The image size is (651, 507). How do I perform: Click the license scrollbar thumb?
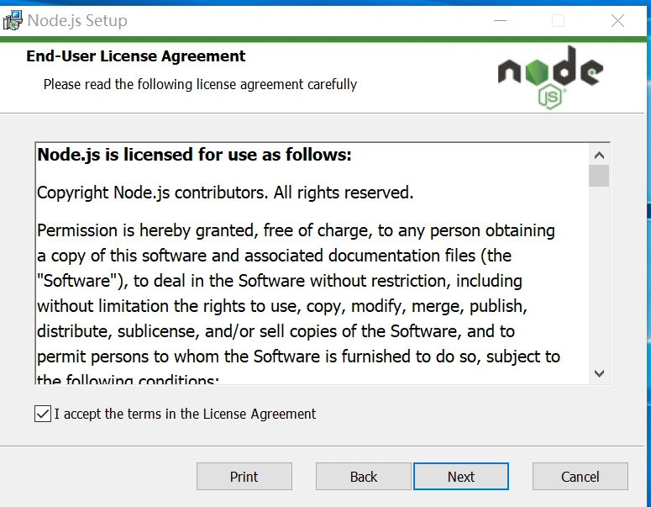click(x=599, y=176)
